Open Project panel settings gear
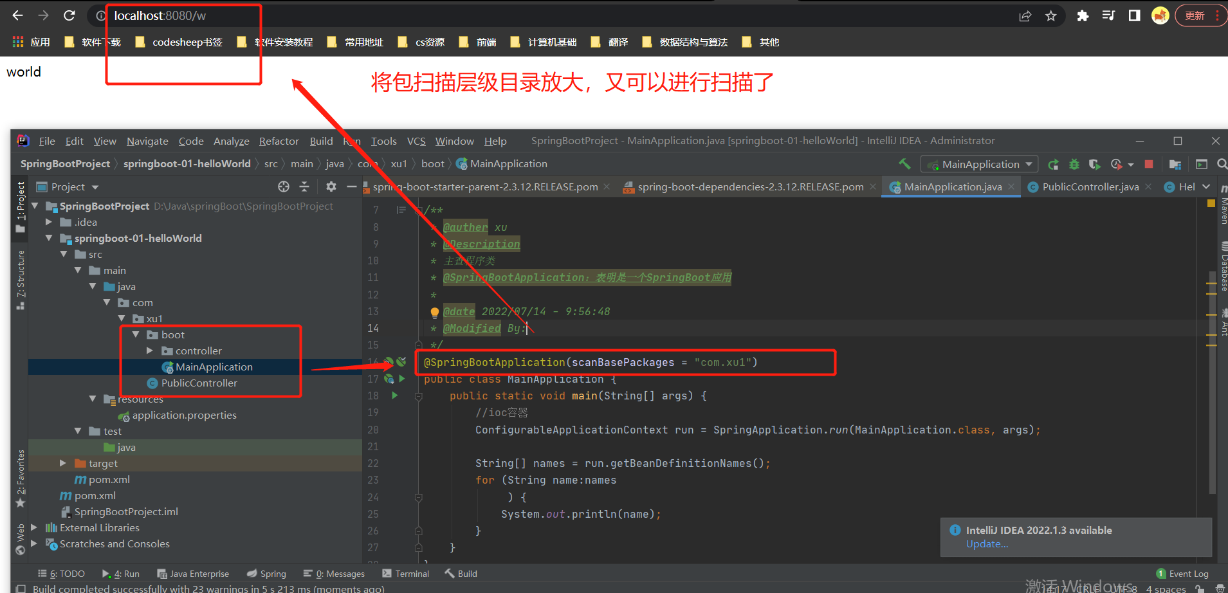This screenshot has width=1228, height=593. point(331,187)
